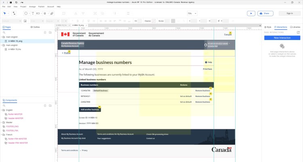Open the Publish menu
The height and width of the screenshot is (162, 303).
[41, 7]
